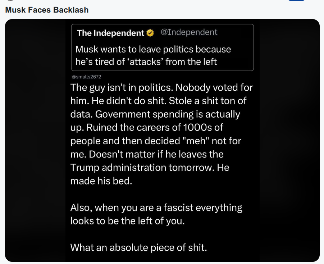Image resolution: width=324 pixels, height=264 pixels.
Task: Click the paragraph starting "The guy isn't in politics"
Action: 161,134
